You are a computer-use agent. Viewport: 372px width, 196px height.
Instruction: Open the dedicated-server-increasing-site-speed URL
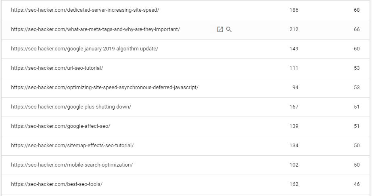(x=85, y=10)
